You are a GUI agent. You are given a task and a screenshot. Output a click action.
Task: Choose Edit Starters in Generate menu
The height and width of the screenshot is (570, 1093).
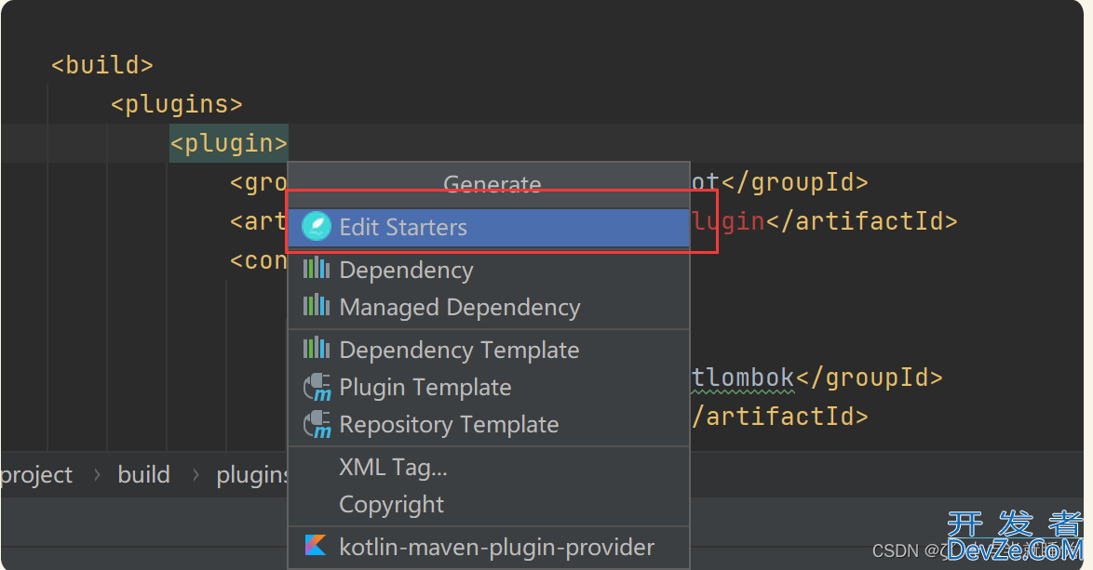pyautogui.click(x=489, y=228)
